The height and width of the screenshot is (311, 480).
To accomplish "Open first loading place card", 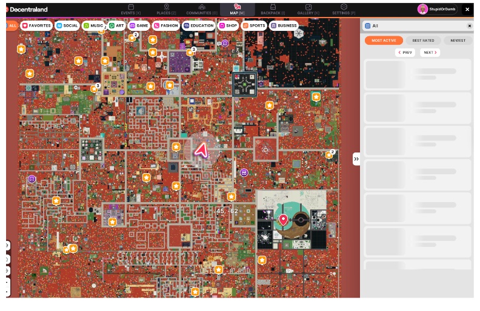I will tap(417, 74).
